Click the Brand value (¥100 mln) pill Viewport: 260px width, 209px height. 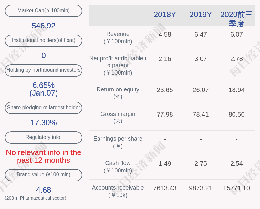(x=43, y=175)
